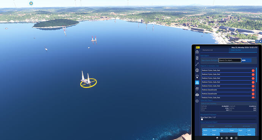262x140 pixels.
Task: Open the buildings icon in the tablet sidebar
Action: (197, 52)
